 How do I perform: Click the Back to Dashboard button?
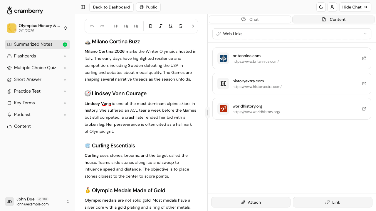click(x=111, y=7)
